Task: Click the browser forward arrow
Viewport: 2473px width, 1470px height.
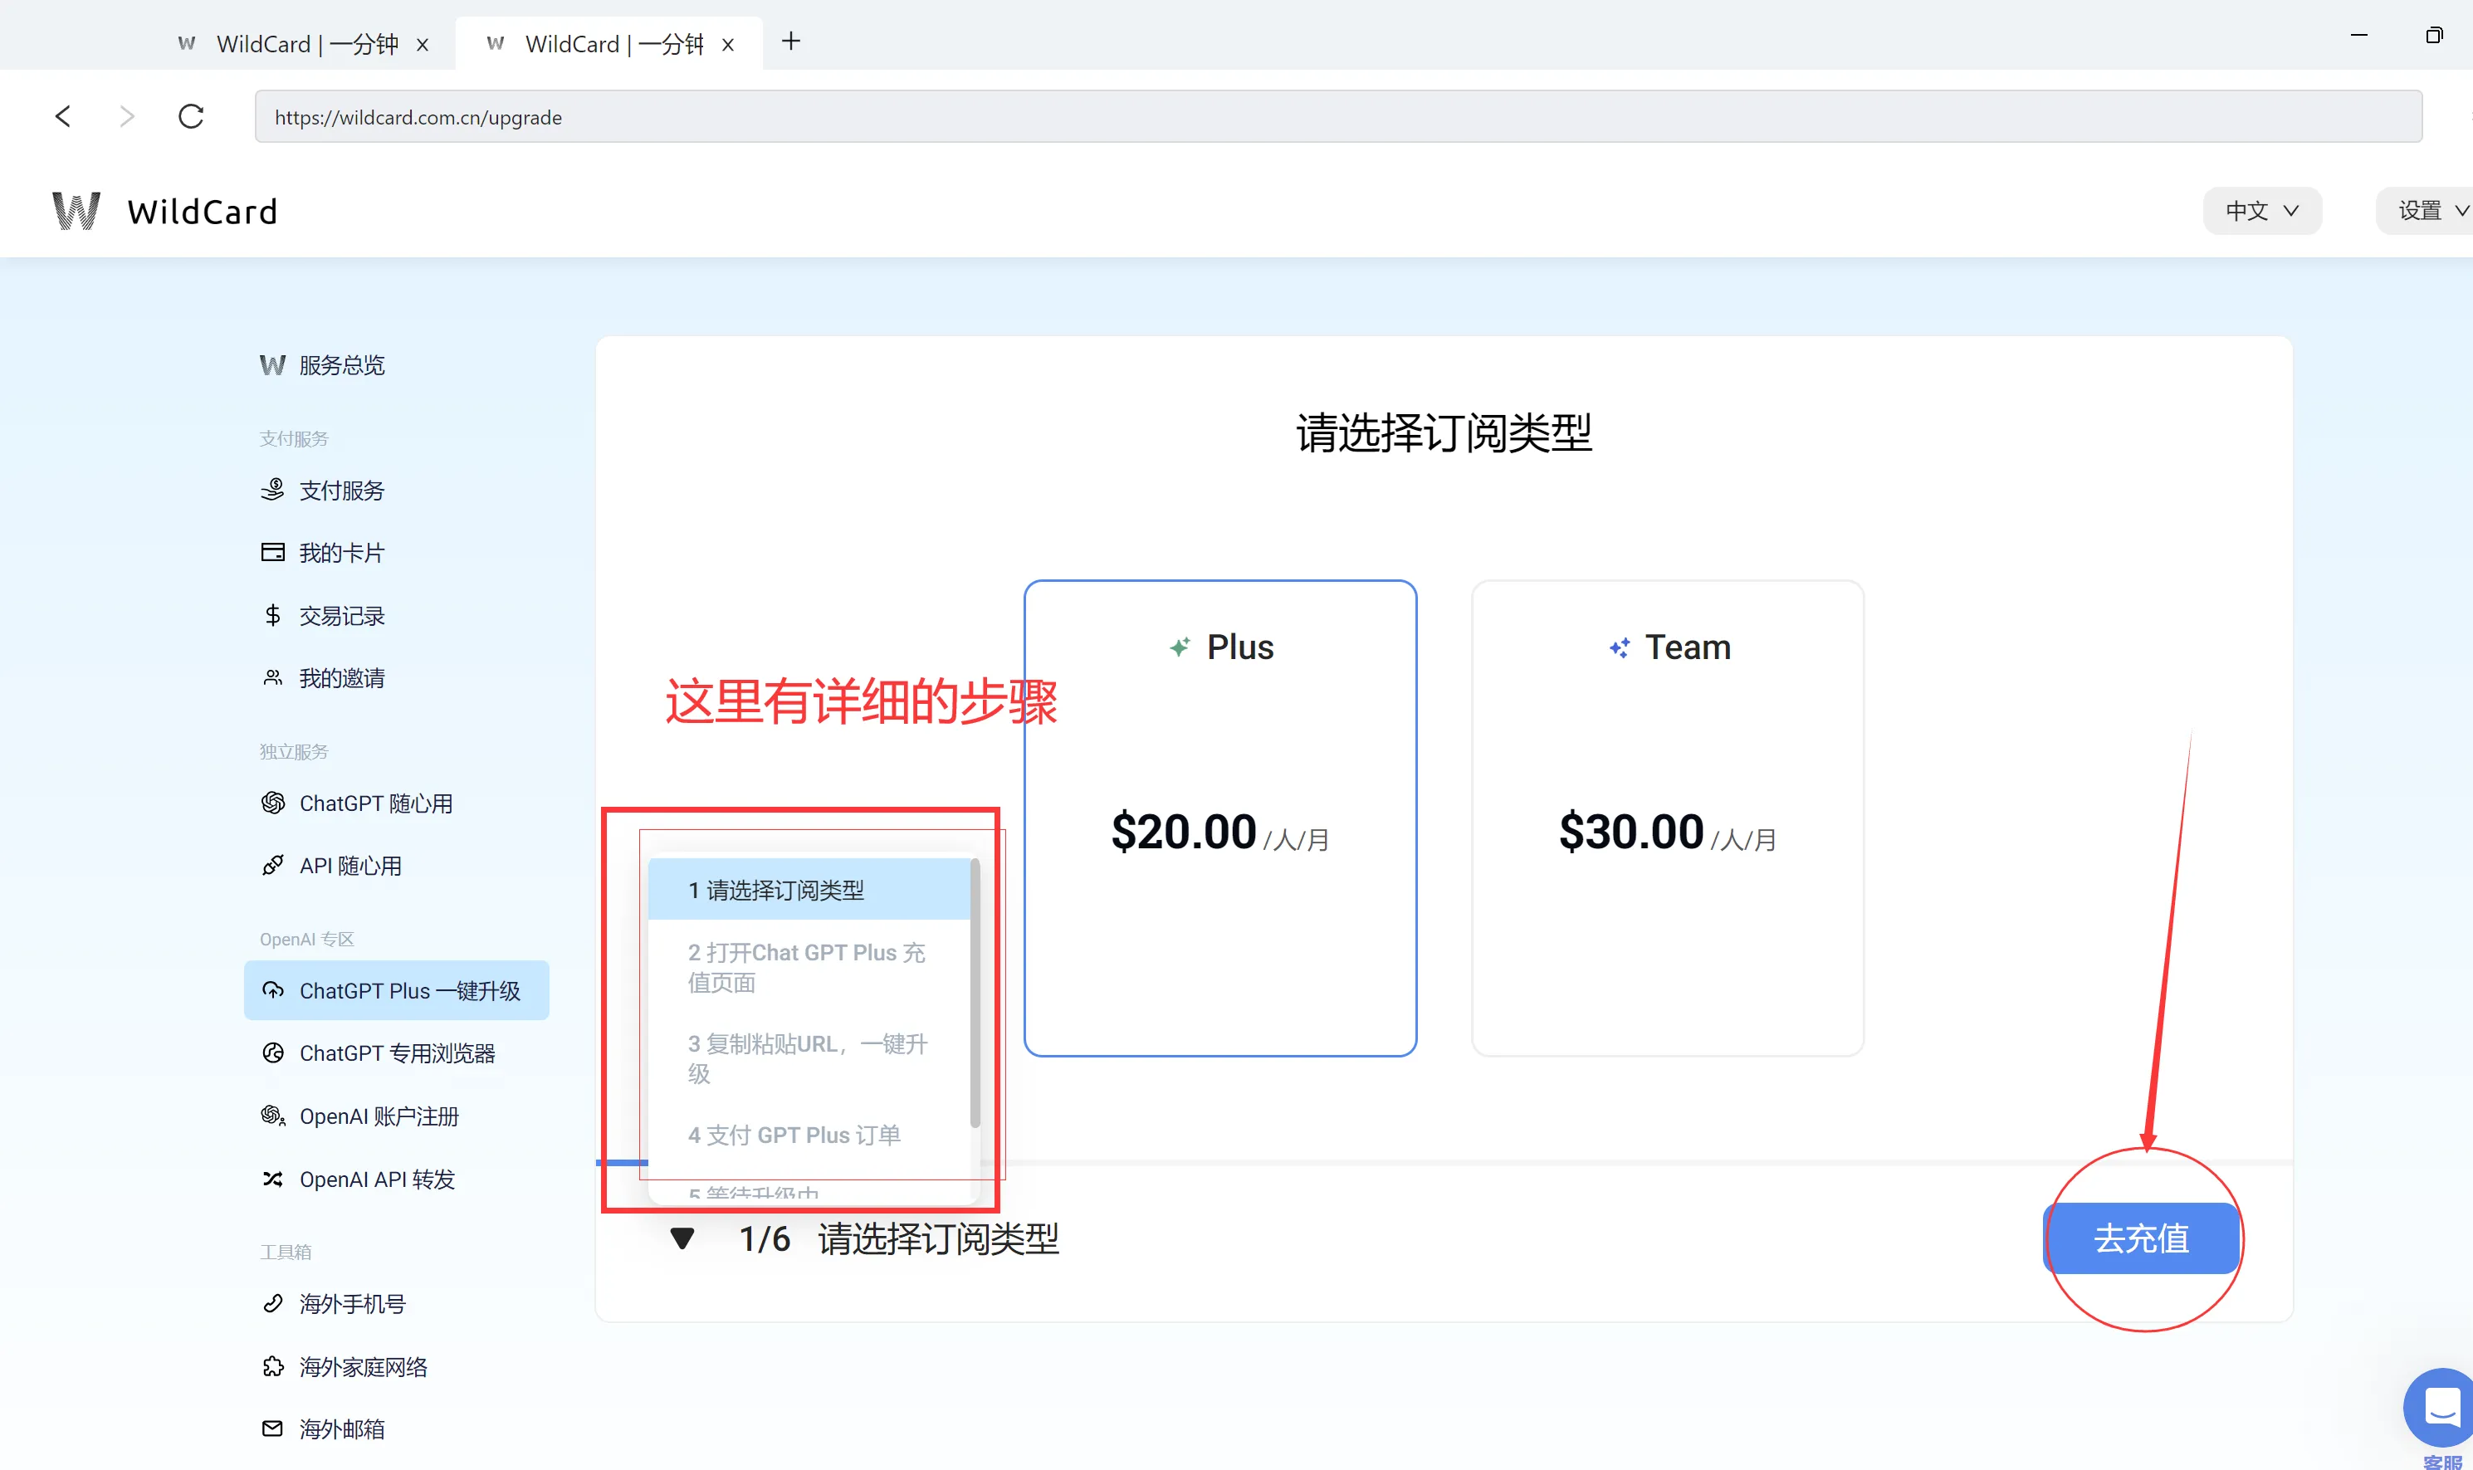Action: click(127, 117)
